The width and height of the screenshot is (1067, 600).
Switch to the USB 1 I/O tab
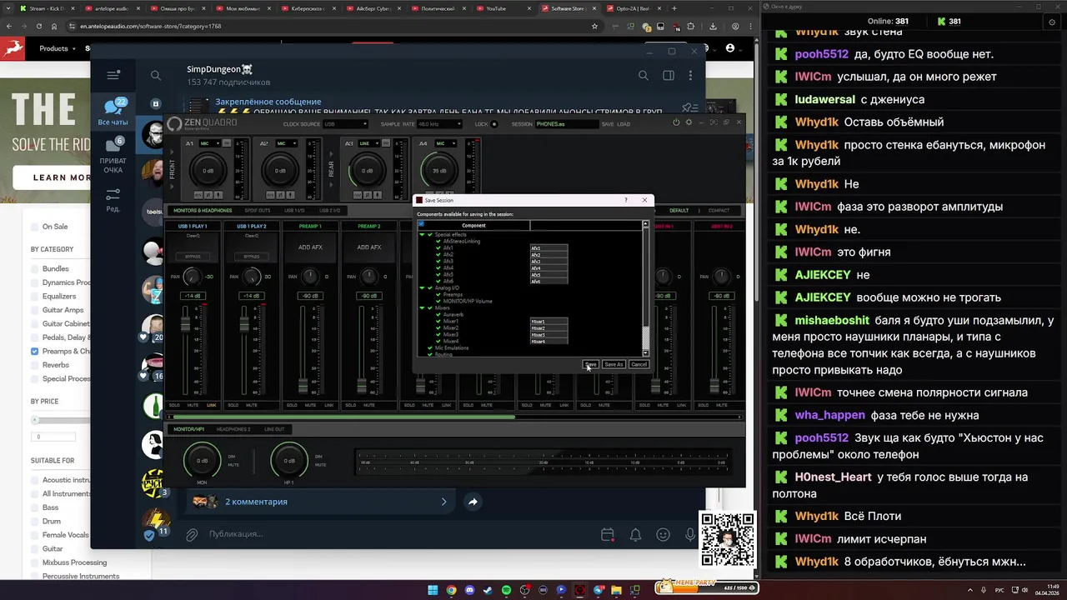[294, 211]
